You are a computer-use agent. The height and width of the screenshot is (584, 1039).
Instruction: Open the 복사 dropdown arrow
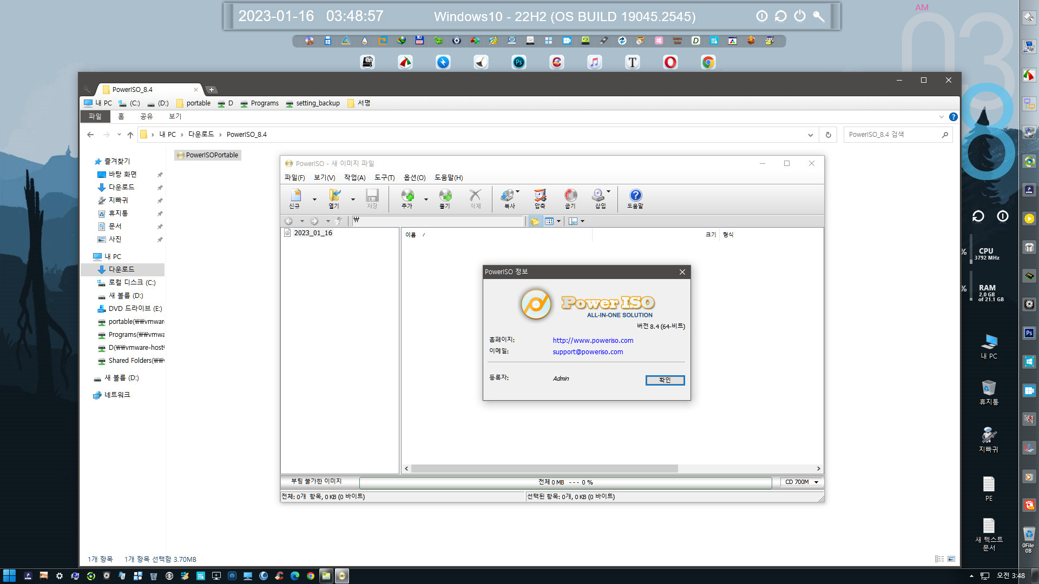517,191
